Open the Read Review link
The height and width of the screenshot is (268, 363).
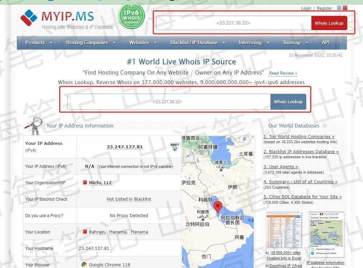[x=283, y=73]
